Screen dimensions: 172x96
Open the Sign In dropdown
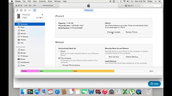click(129, 6)
